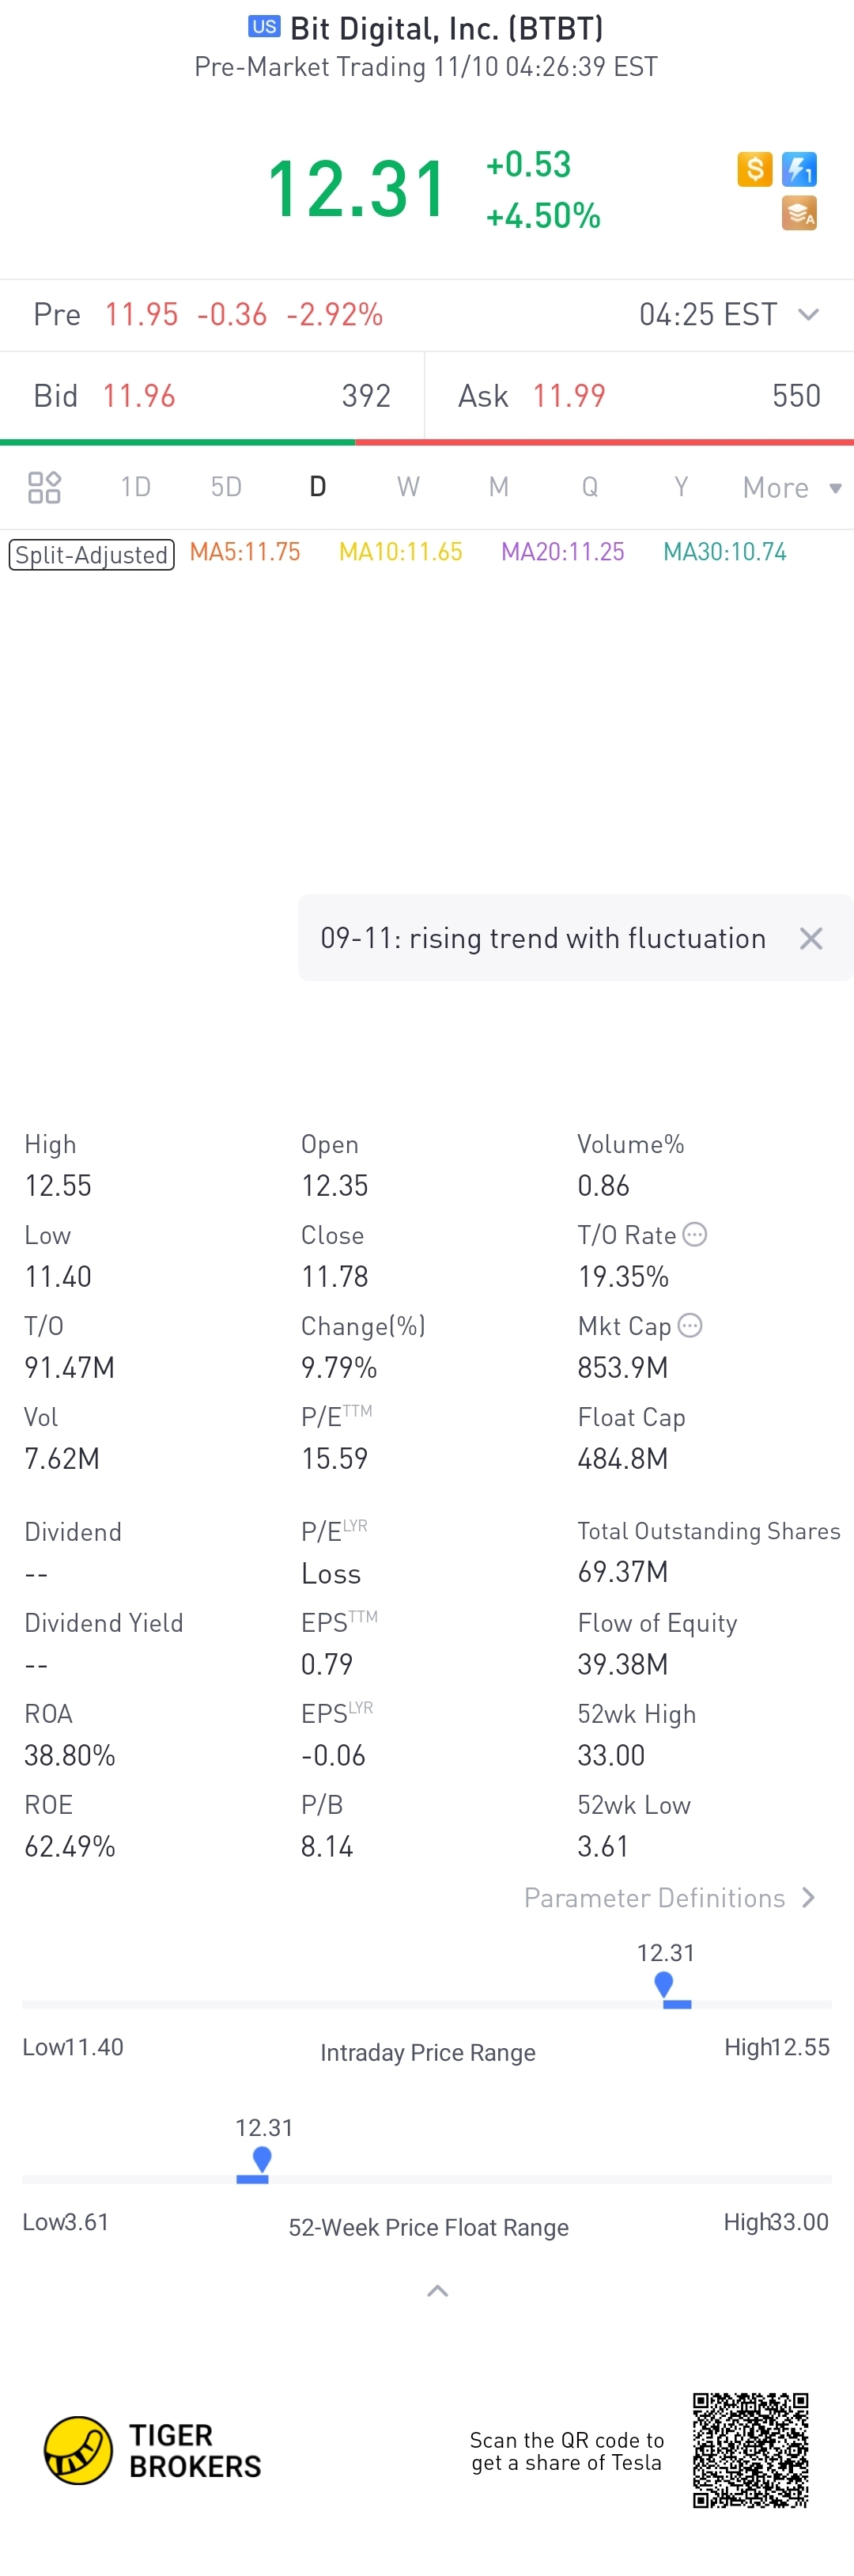This screenshot has height=2576, width=854.
Task: Dismiss the rising trend tooltip
Action: pyautogui.click(x=811, y=938)
